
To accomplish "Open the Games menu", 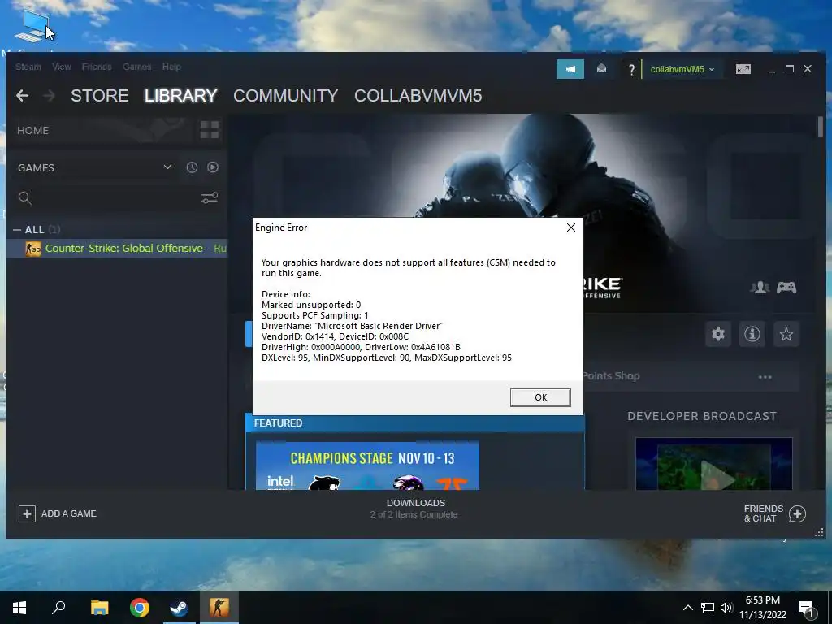I will [136, 67].
